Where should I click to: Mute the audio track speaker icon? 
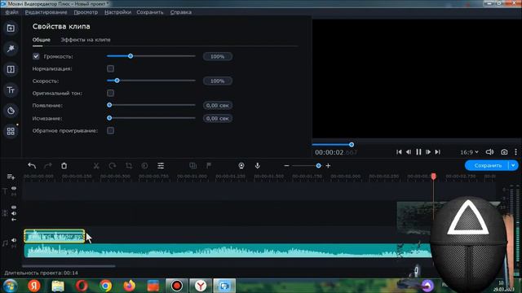pos(14,240)
